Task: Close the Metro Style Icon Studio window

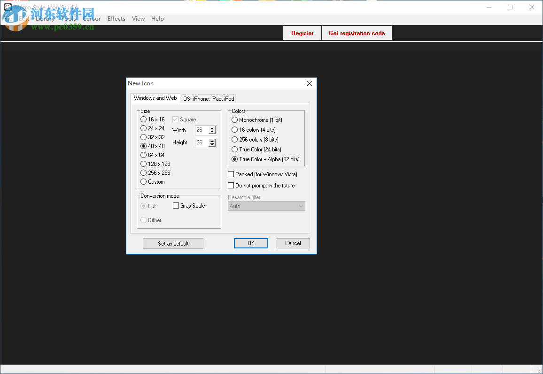Action: [x=532, y=7]
